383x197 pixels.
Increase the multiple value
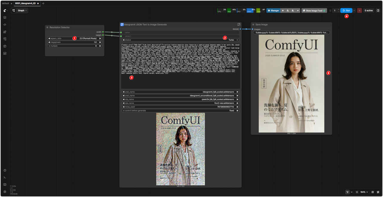[x=100, y=46]
